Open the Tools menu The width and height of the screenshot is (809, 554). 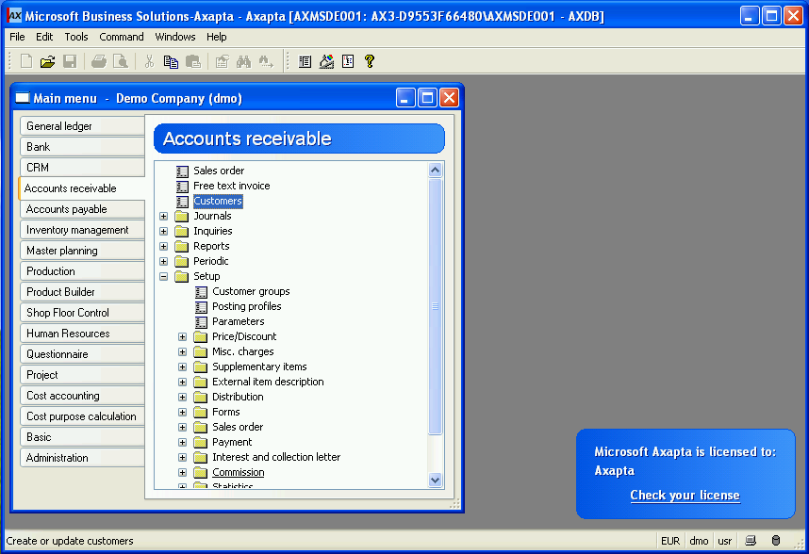click(76, 37)
